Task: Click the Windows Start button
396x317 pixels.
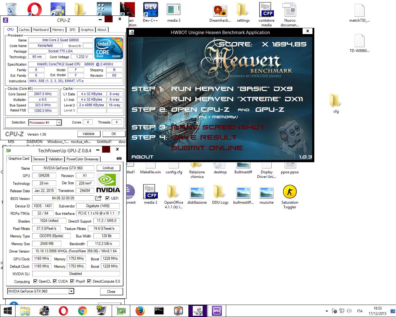Action: [7, 311]
